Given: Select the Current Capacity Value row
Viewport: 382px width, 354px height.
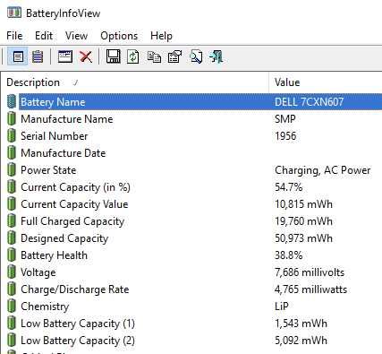Looking at the screenshot, I should click(x=191, y=204).
